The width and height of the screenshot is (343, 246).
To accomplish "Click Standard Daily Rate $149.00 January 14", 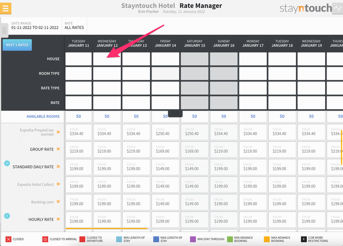I will coord(166,167).
